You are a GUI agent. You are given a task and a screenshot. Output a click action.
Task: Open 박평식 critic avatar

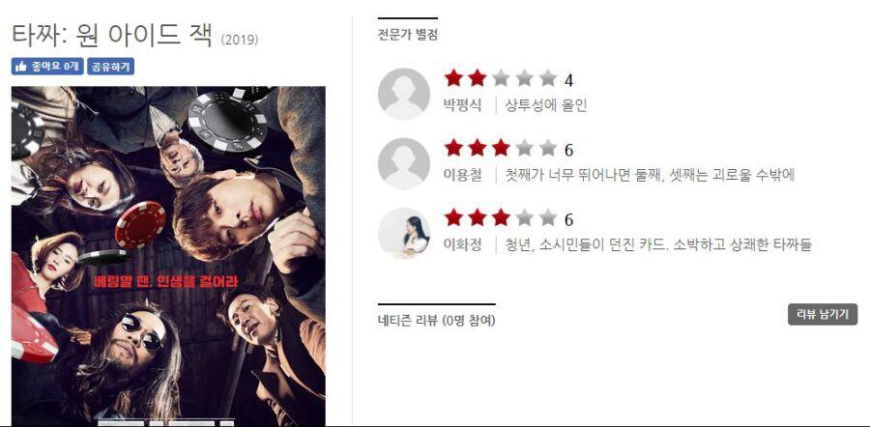point(403,94)
